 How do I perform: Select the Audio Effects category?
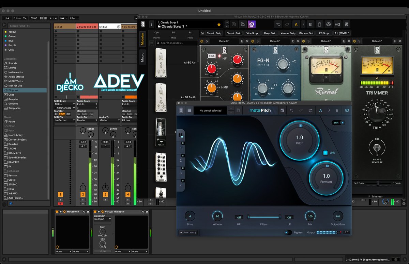click(x=16, y=77)
